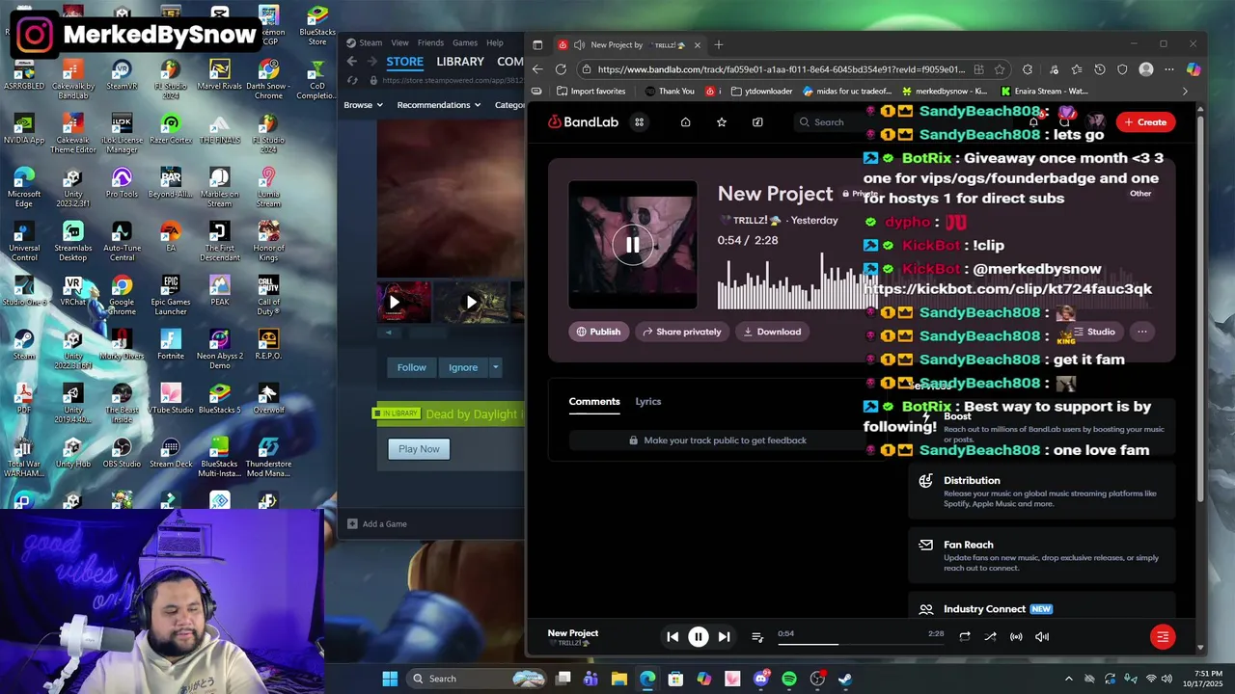Open the OBS Studio desktop icon

tap(122, 452)
